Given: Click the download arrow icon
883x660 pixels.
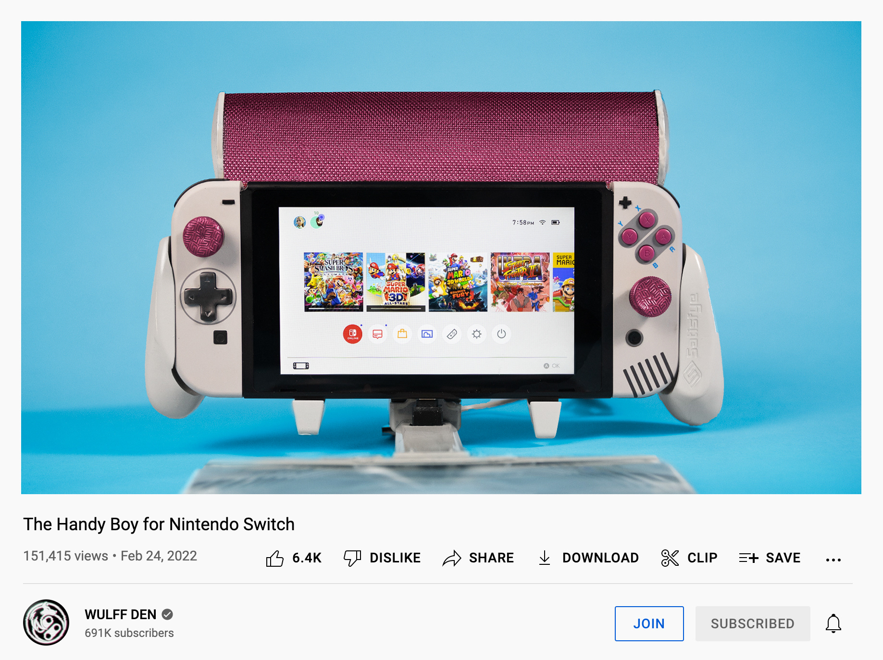Looking at the screenshot, I should 545,558.
